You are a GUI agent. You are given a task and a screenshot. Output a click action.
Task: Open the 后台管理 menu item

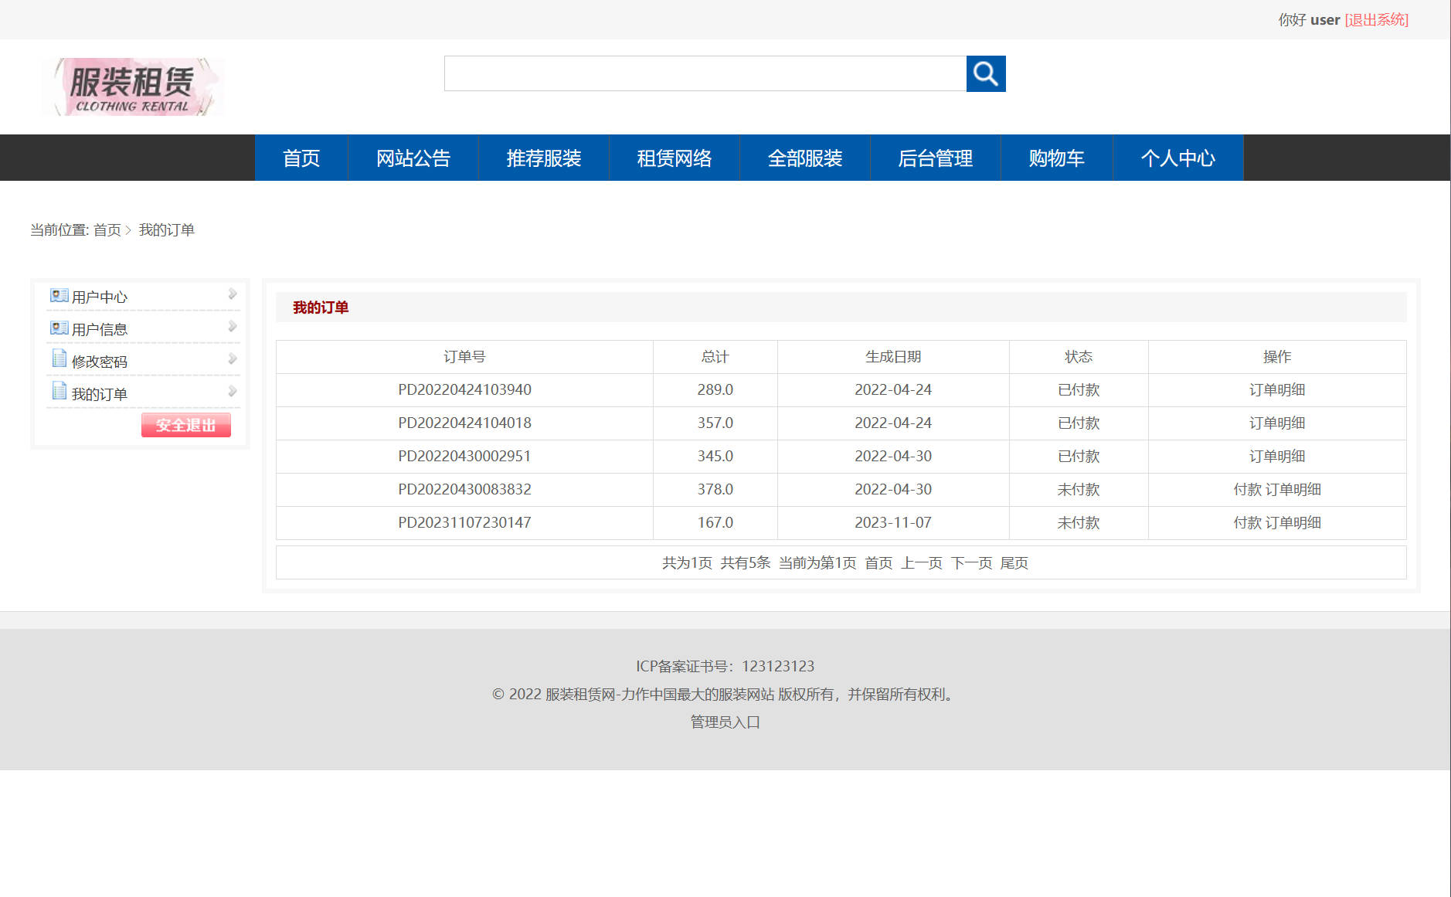pos(936,158)
